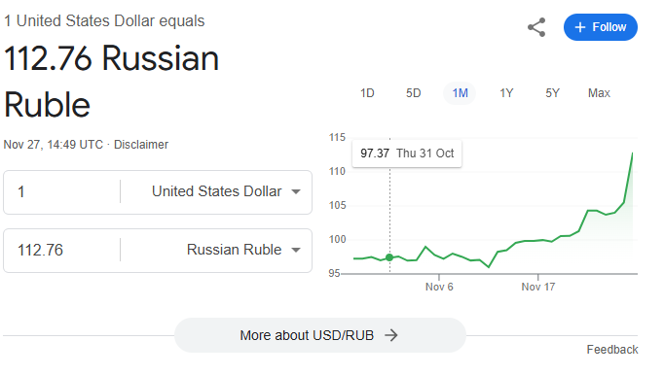Open the United States Dollar currency dropdown

tap(225, 191)
